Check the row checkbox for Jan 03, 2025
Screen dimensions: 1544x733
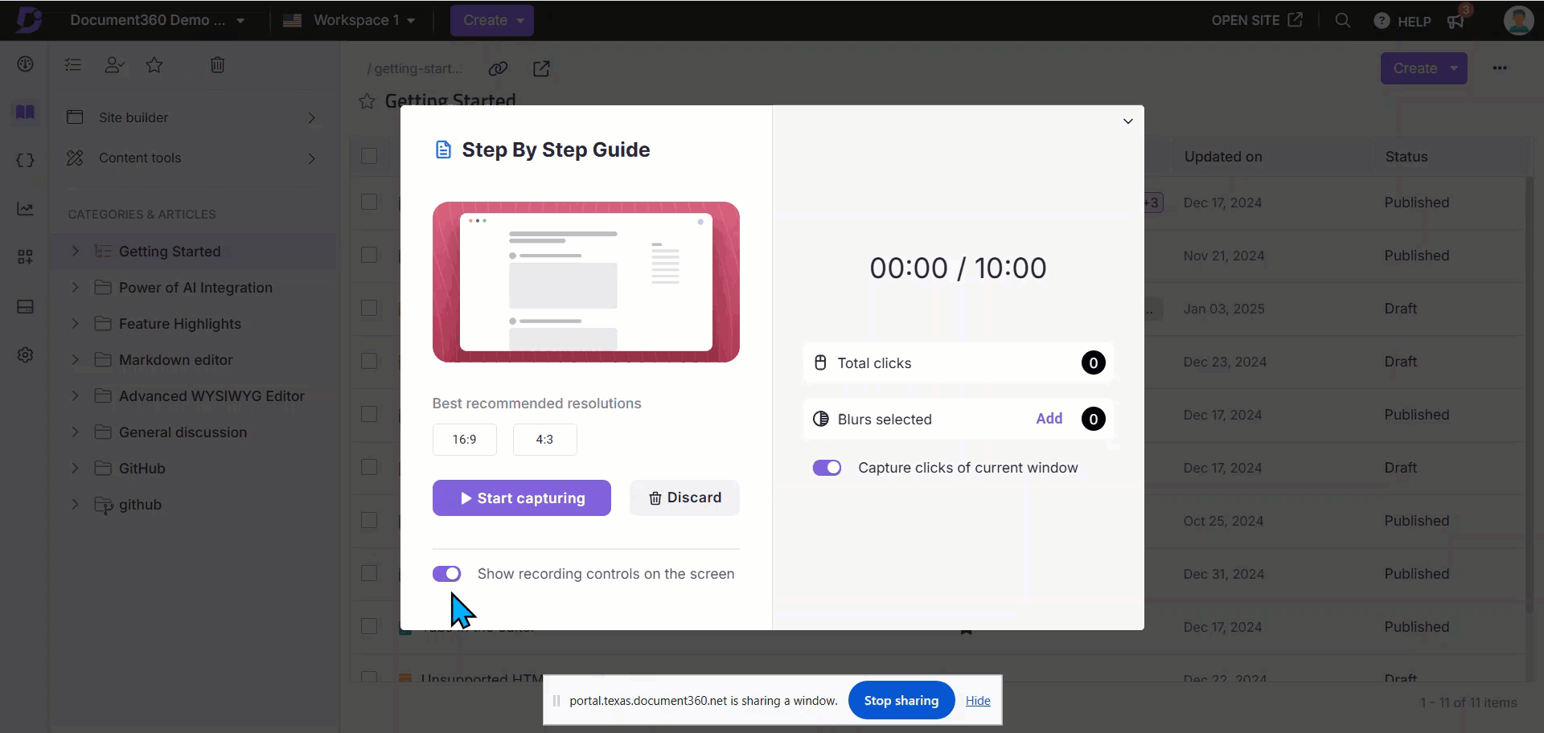pyautogui.click(x=369, y=308)
